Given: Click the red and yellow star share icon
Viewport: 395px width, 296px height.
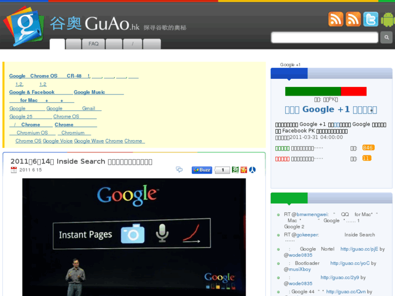Looking at the screenshot, I should tap(243, 170).
